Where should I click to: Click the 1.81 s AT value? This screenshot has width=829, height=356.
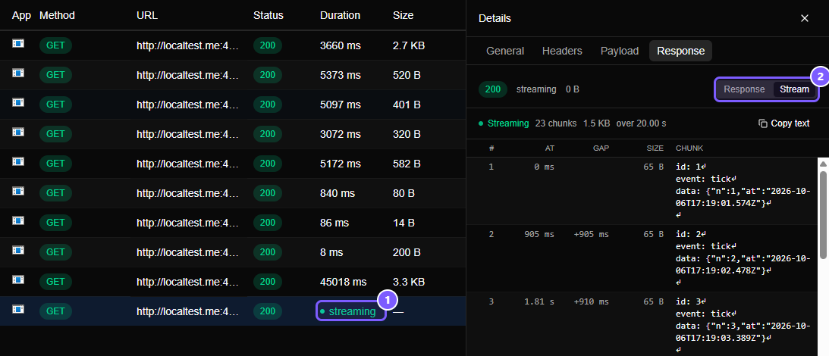[539, 301]
